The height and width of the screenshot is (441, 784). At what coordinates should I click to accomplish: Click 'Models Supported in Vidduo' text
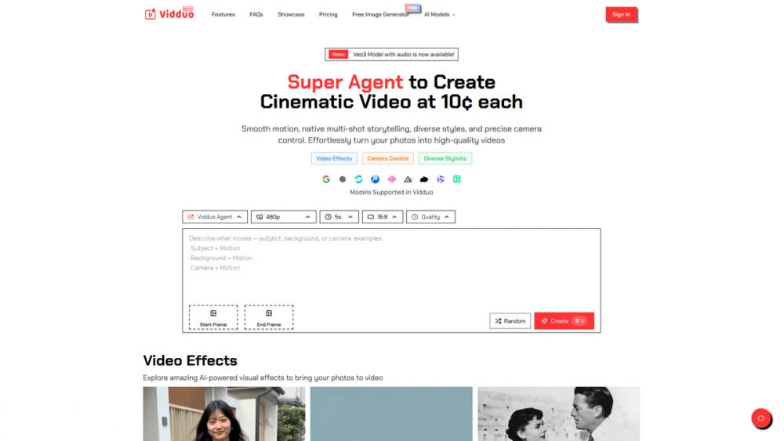pyautogui.click(x=391, y=192)
